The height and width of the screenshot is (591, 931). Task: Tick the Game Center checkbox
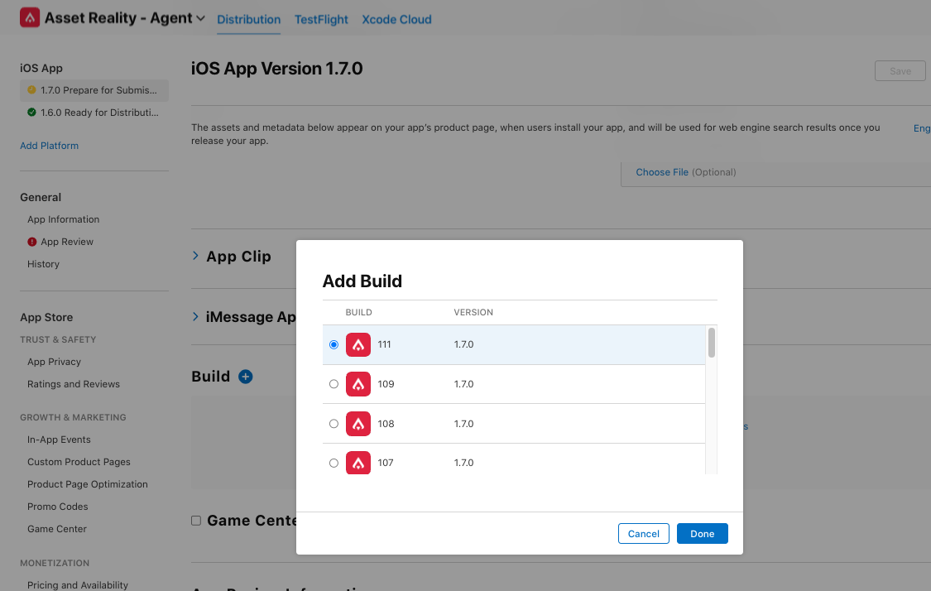click(196, 521)
